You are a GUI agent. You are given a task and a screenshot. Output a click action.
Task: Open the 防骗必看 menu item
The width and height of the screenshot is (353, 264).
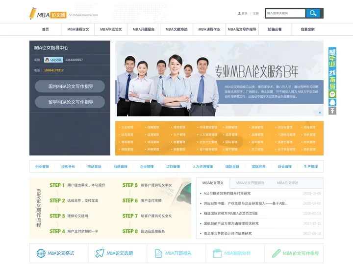(x=275, y=29)
